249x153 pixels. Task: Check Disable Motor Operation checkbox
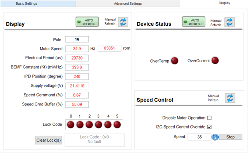(x=209, y=118)
